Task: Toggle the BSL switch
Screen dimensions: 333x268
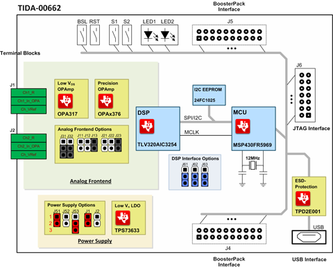Action: 82,35
